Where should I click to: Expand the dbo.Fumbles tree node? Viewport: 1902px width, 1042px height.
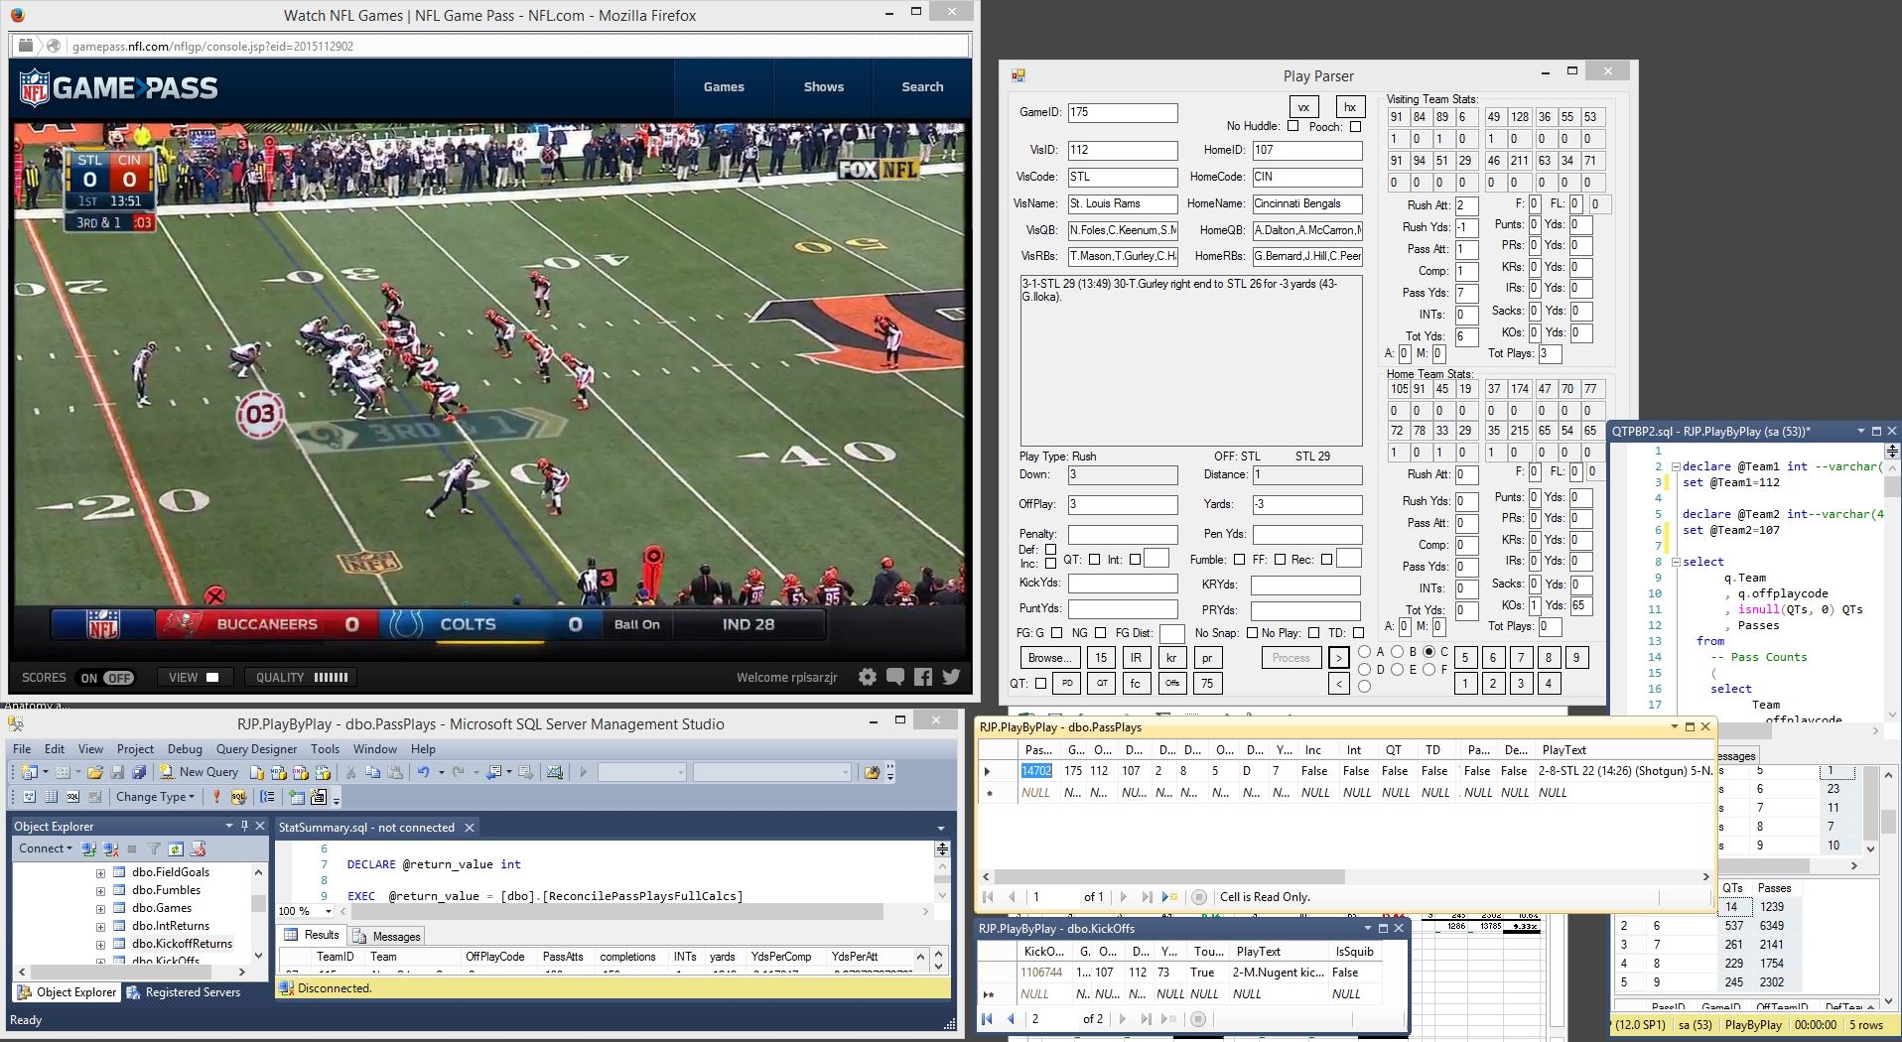[x=100, y=891]
